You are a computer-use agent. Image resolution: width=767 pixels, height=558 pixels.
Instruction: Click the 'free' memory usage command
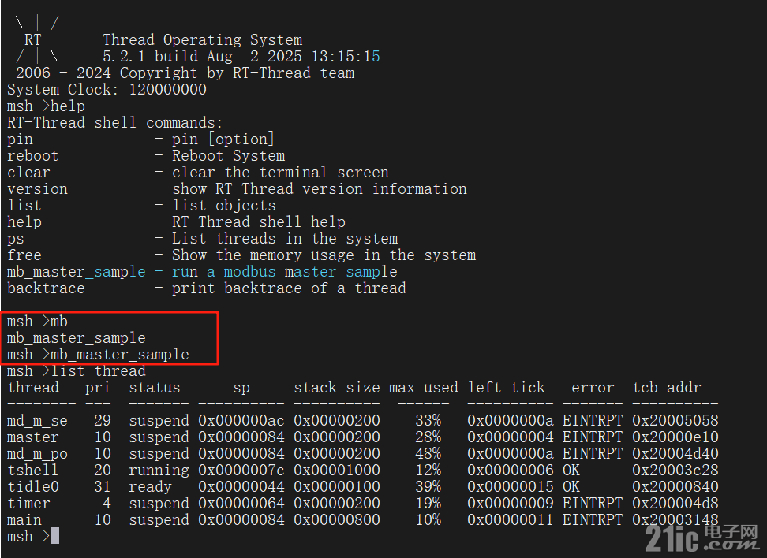click(24, 255)
